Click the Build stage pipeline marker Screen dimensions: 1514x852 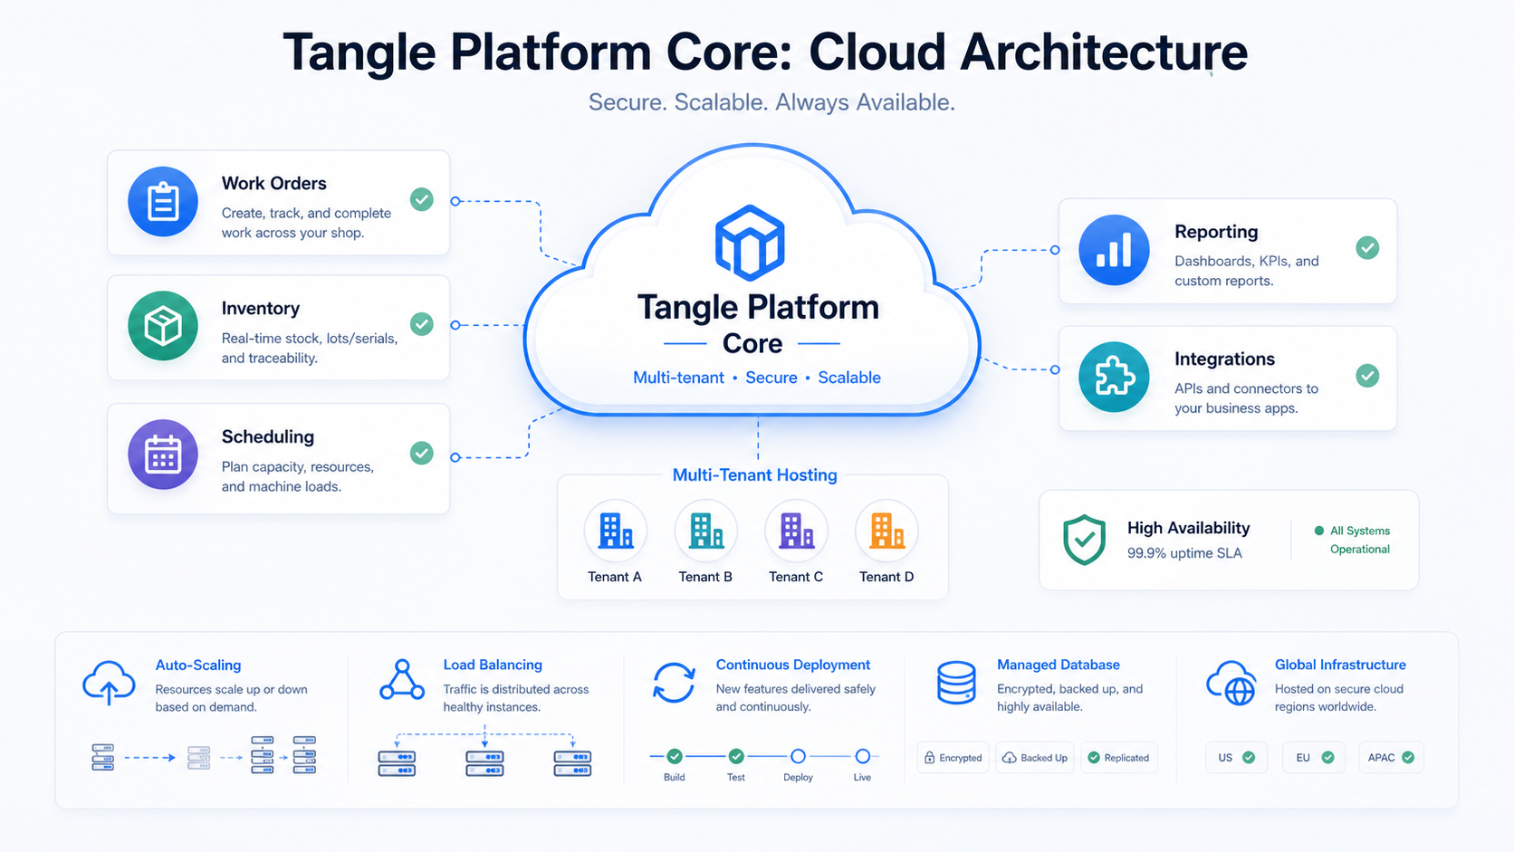[x=675, y=756]
